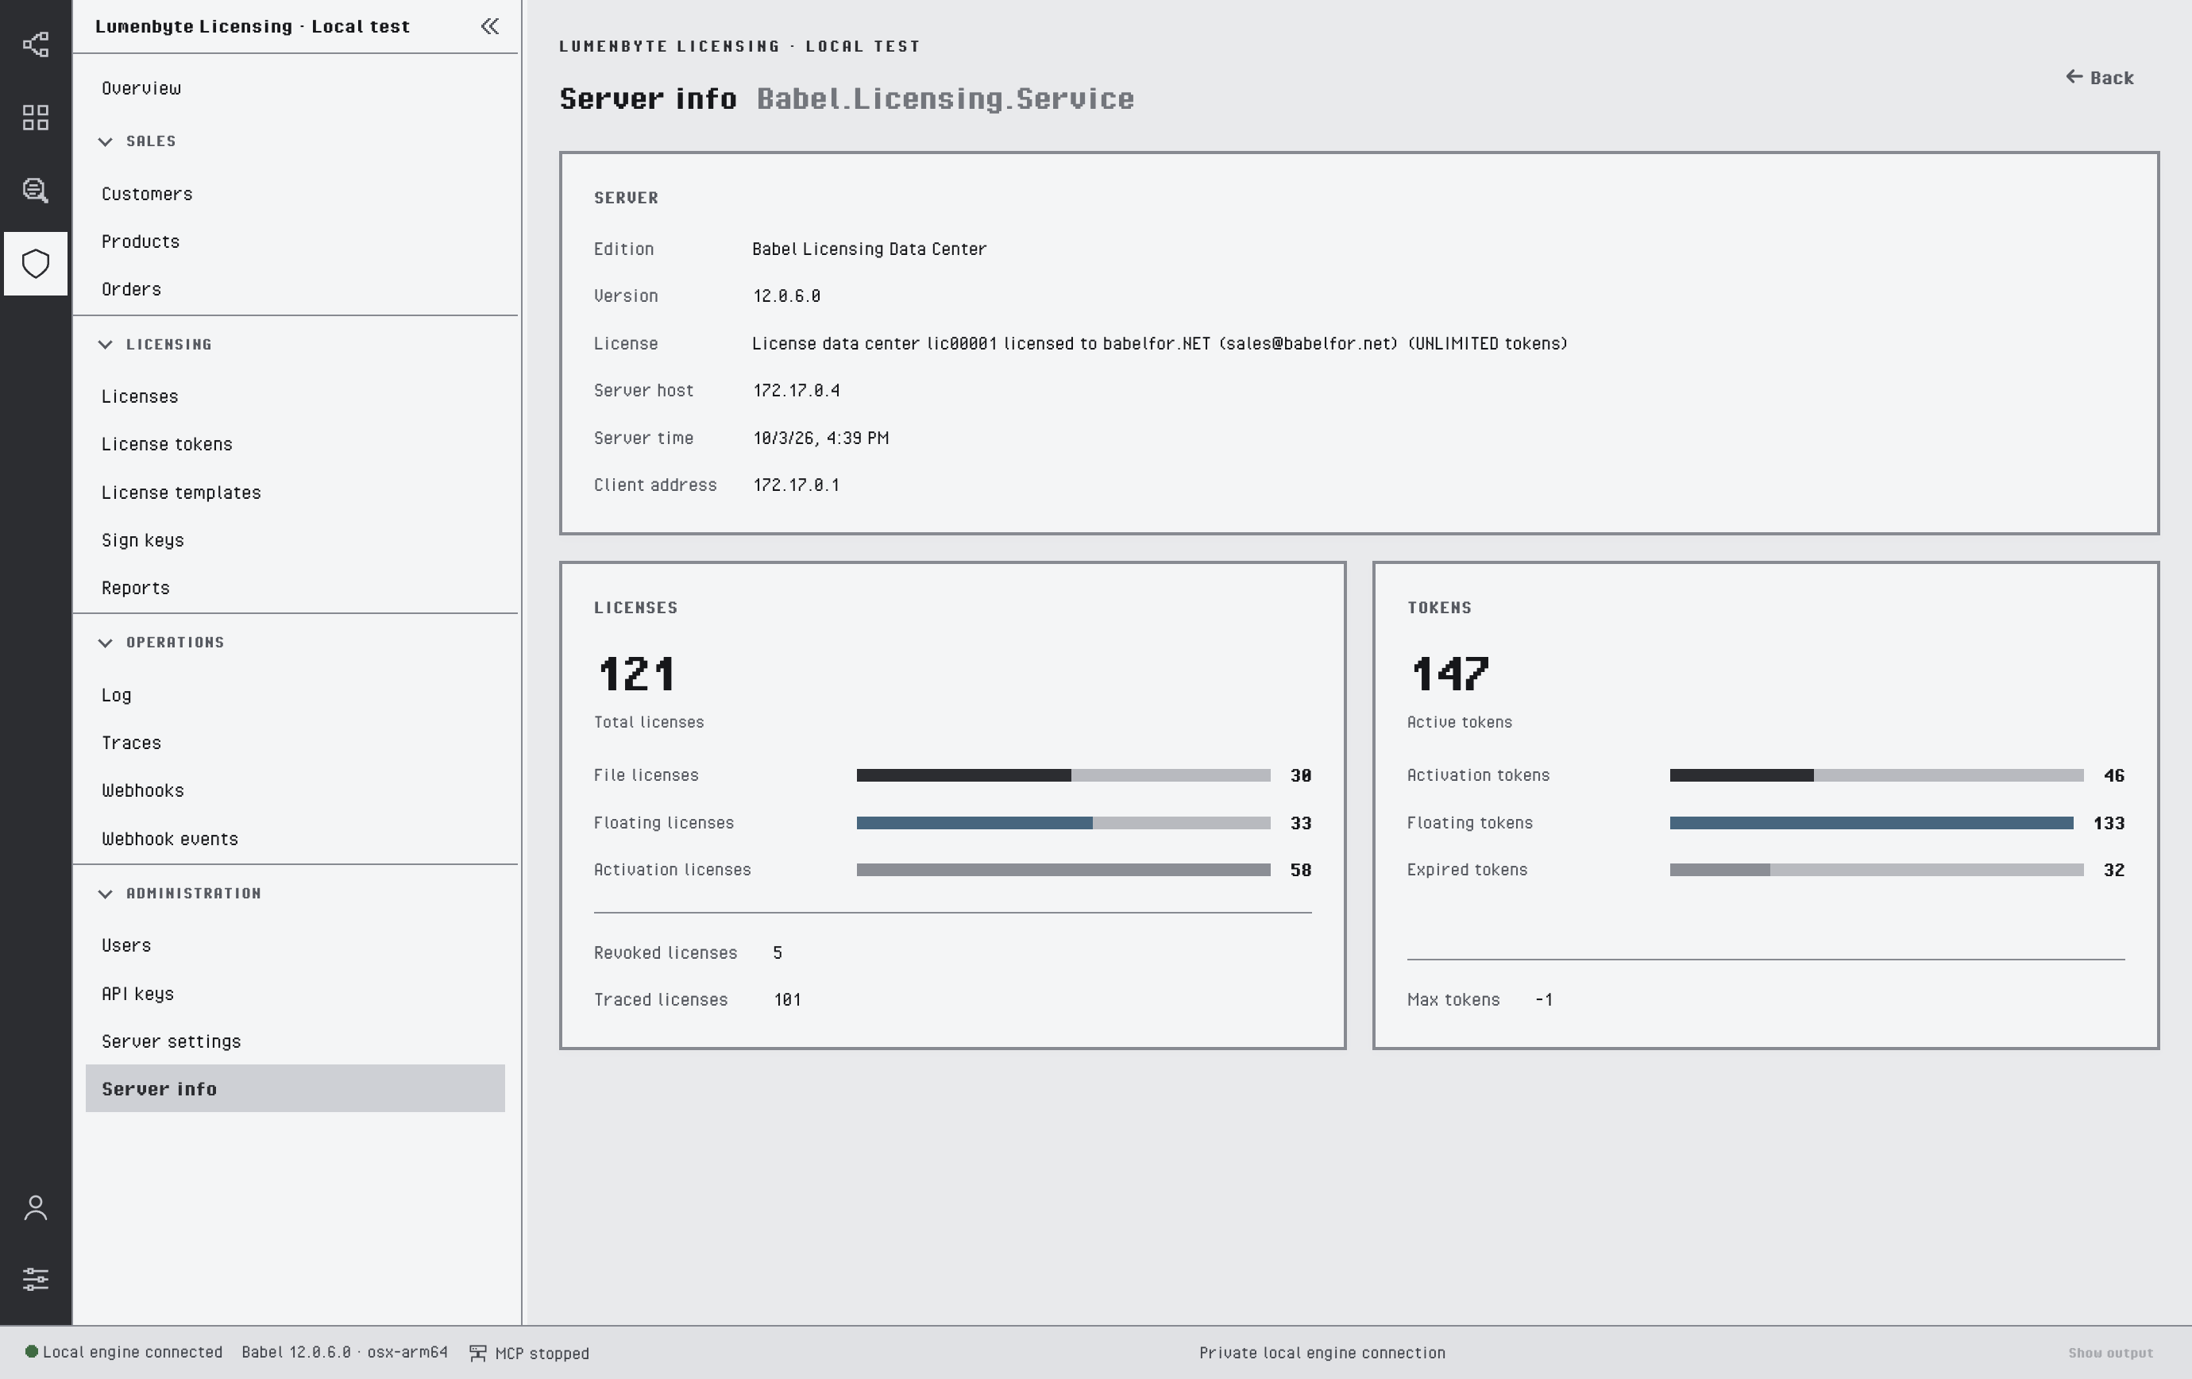
Task: Click the license data center description text
Action: point(1160,344)
